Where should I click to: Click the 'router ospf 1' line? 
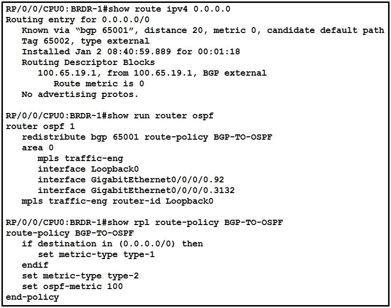40,126
